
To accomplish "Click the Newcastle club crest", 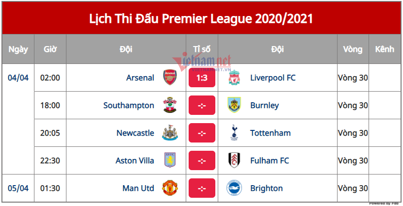I will click(170, 133).
